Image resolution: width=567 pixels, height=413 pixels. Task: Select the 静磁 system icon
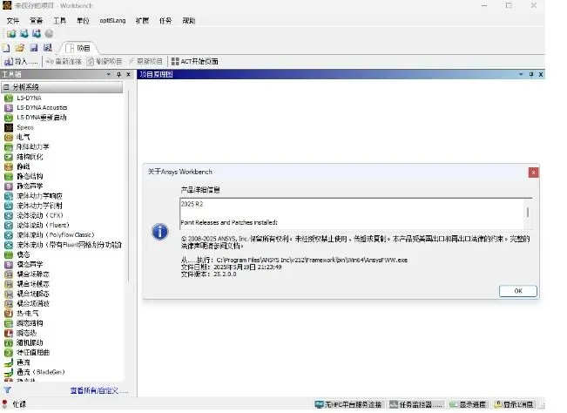(9, 166)
